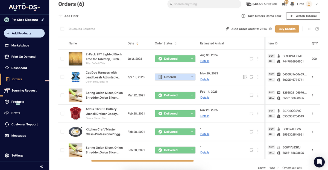Add a note on the Cat Dog Harness order

251,77
